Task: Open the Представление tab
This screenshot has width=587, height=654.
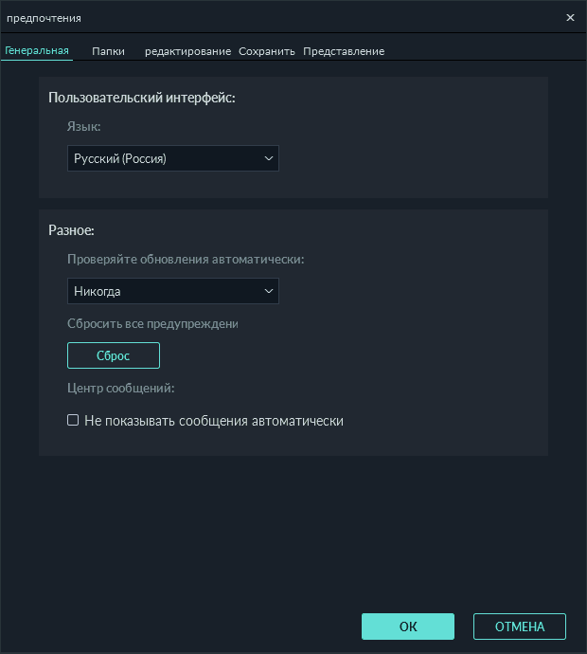Action: point(344,51)
